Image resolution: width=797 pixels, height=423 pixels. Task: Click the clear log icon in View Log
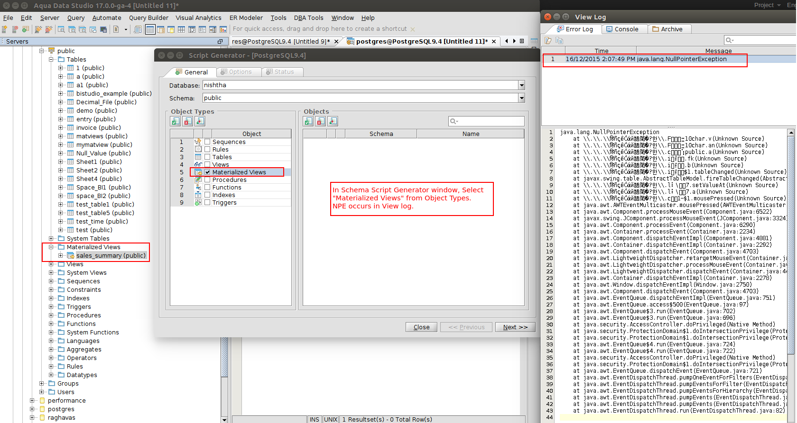tap(548, 41)
